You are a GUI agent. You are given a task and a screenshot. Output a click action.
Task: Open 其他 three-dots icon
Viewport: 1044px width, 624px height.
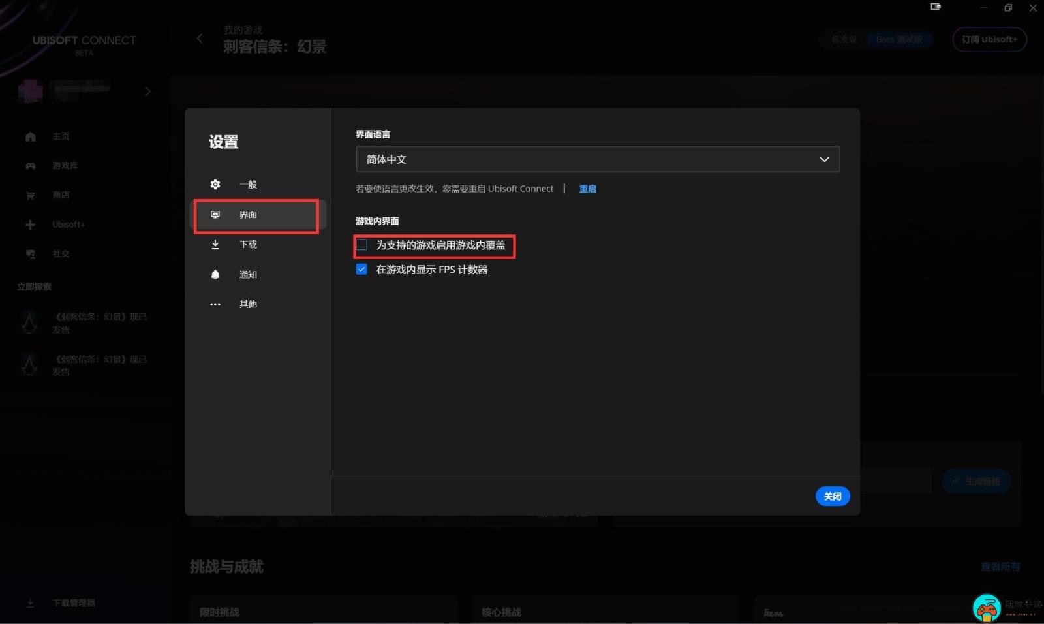[x=215, y=304]
